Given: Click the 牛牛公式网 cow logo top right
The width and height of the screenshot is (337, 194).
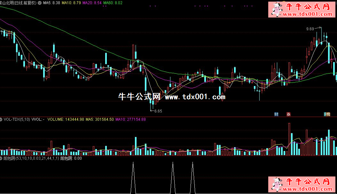Looking at the screenshot, I should tap(276, 9).
